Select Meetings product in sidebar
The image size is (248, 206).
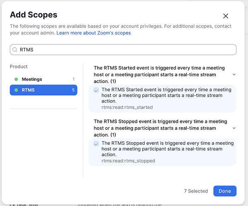32,79
